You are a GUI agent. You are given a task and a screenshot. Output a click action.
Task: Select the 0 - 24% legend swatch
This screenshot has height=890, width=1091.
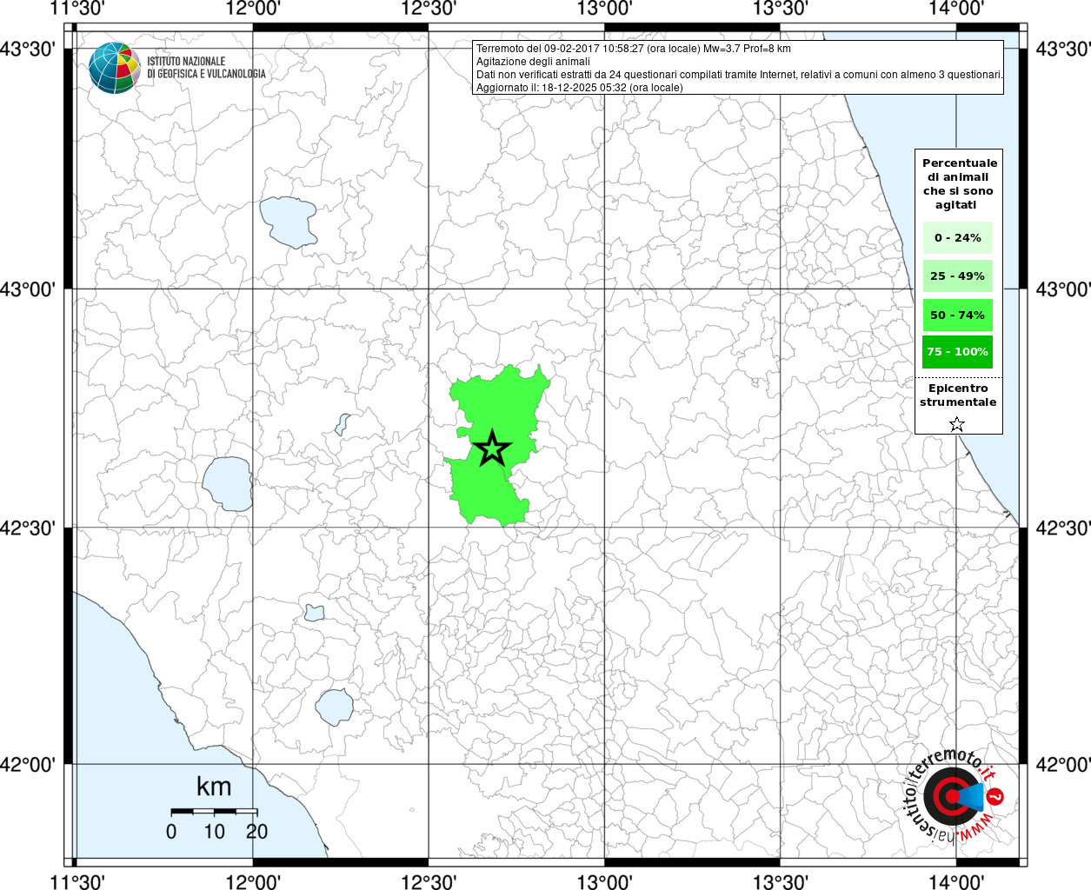click(957, 238)
